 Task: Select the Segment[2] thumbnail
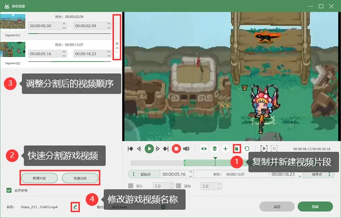click(13, 50)
